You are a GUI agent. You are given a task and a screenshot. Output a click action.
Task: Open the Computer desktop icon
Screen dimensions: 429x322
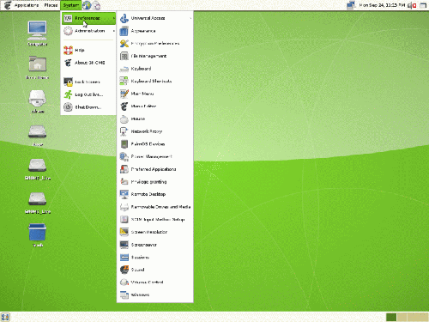pos(37,30)
